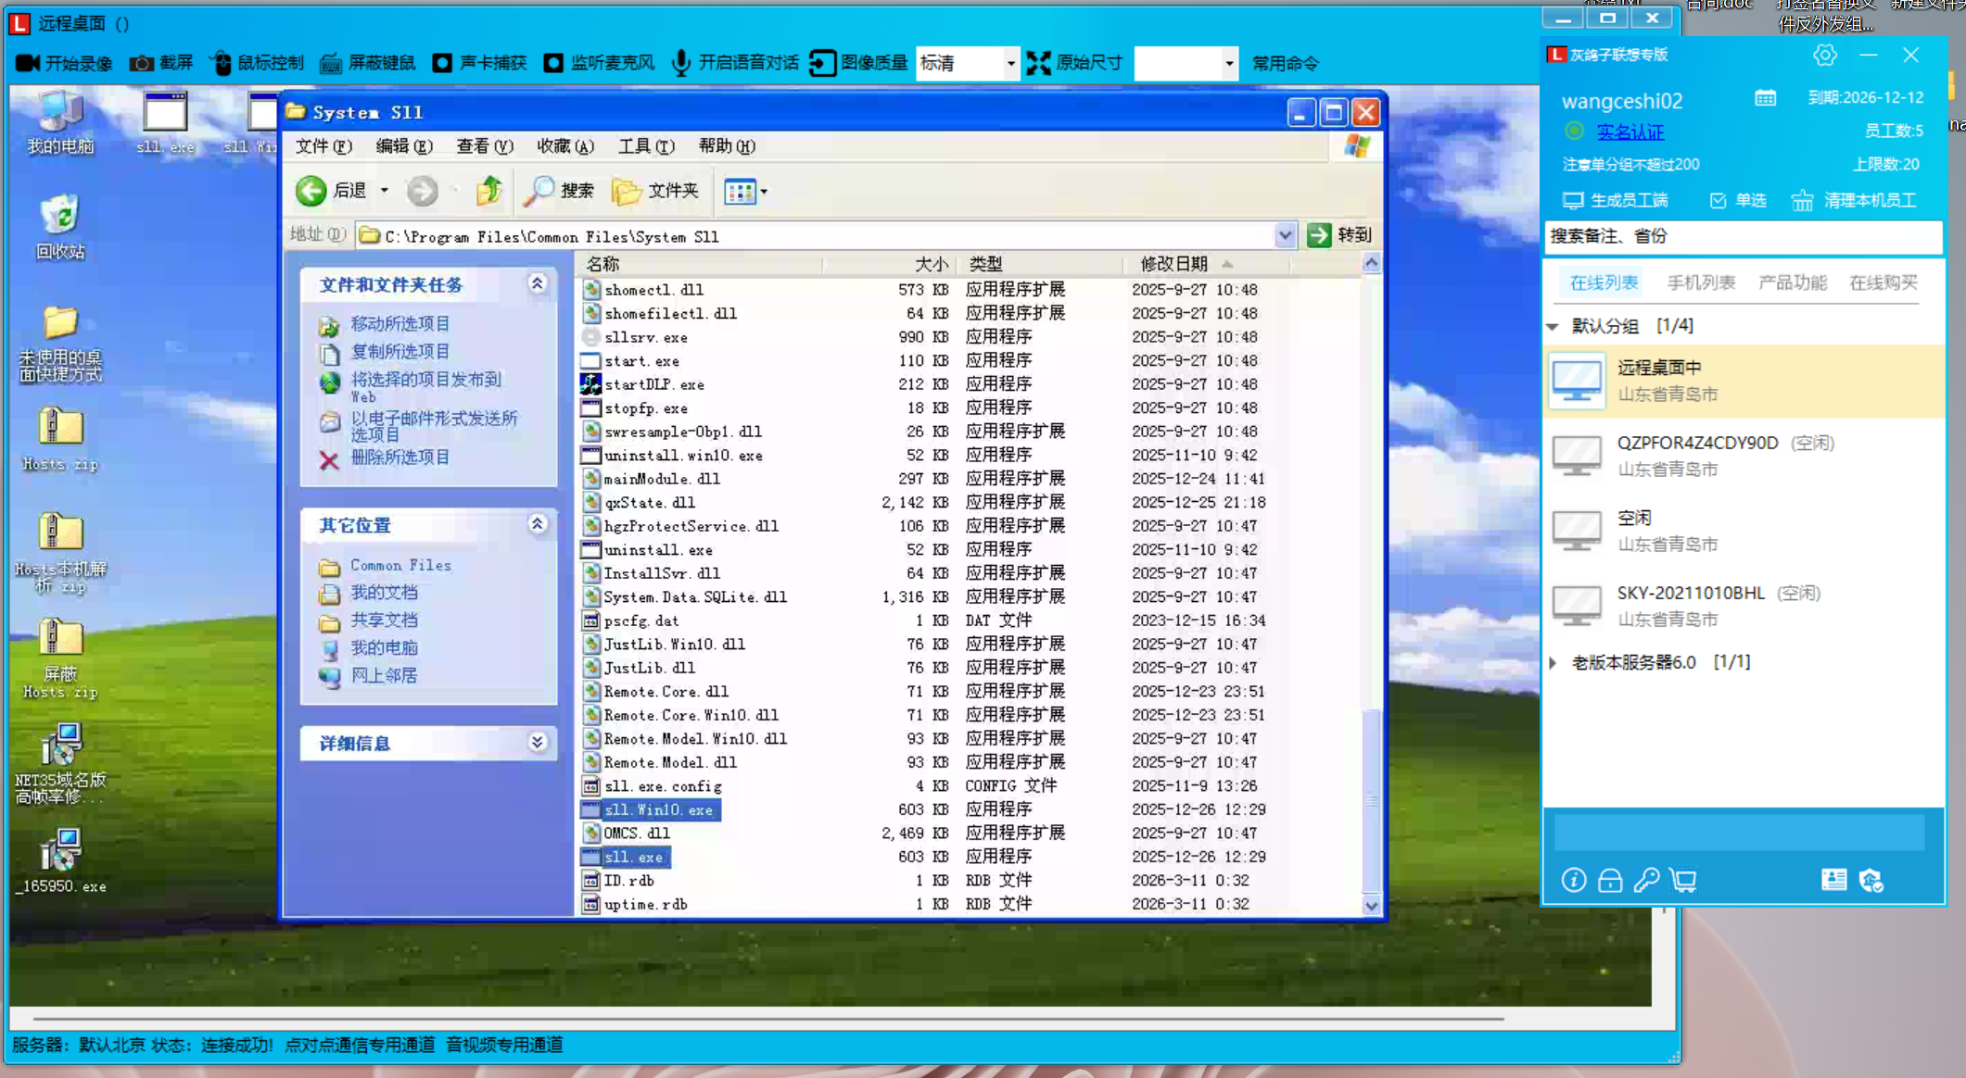
Task: Click the voice chat microphone icon
Action: (x=681, y=63)
